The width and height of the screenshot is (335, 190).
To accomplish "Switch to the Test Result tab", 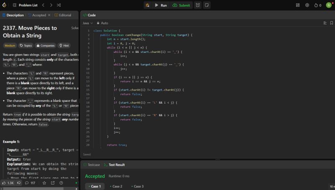I will 114,165.
